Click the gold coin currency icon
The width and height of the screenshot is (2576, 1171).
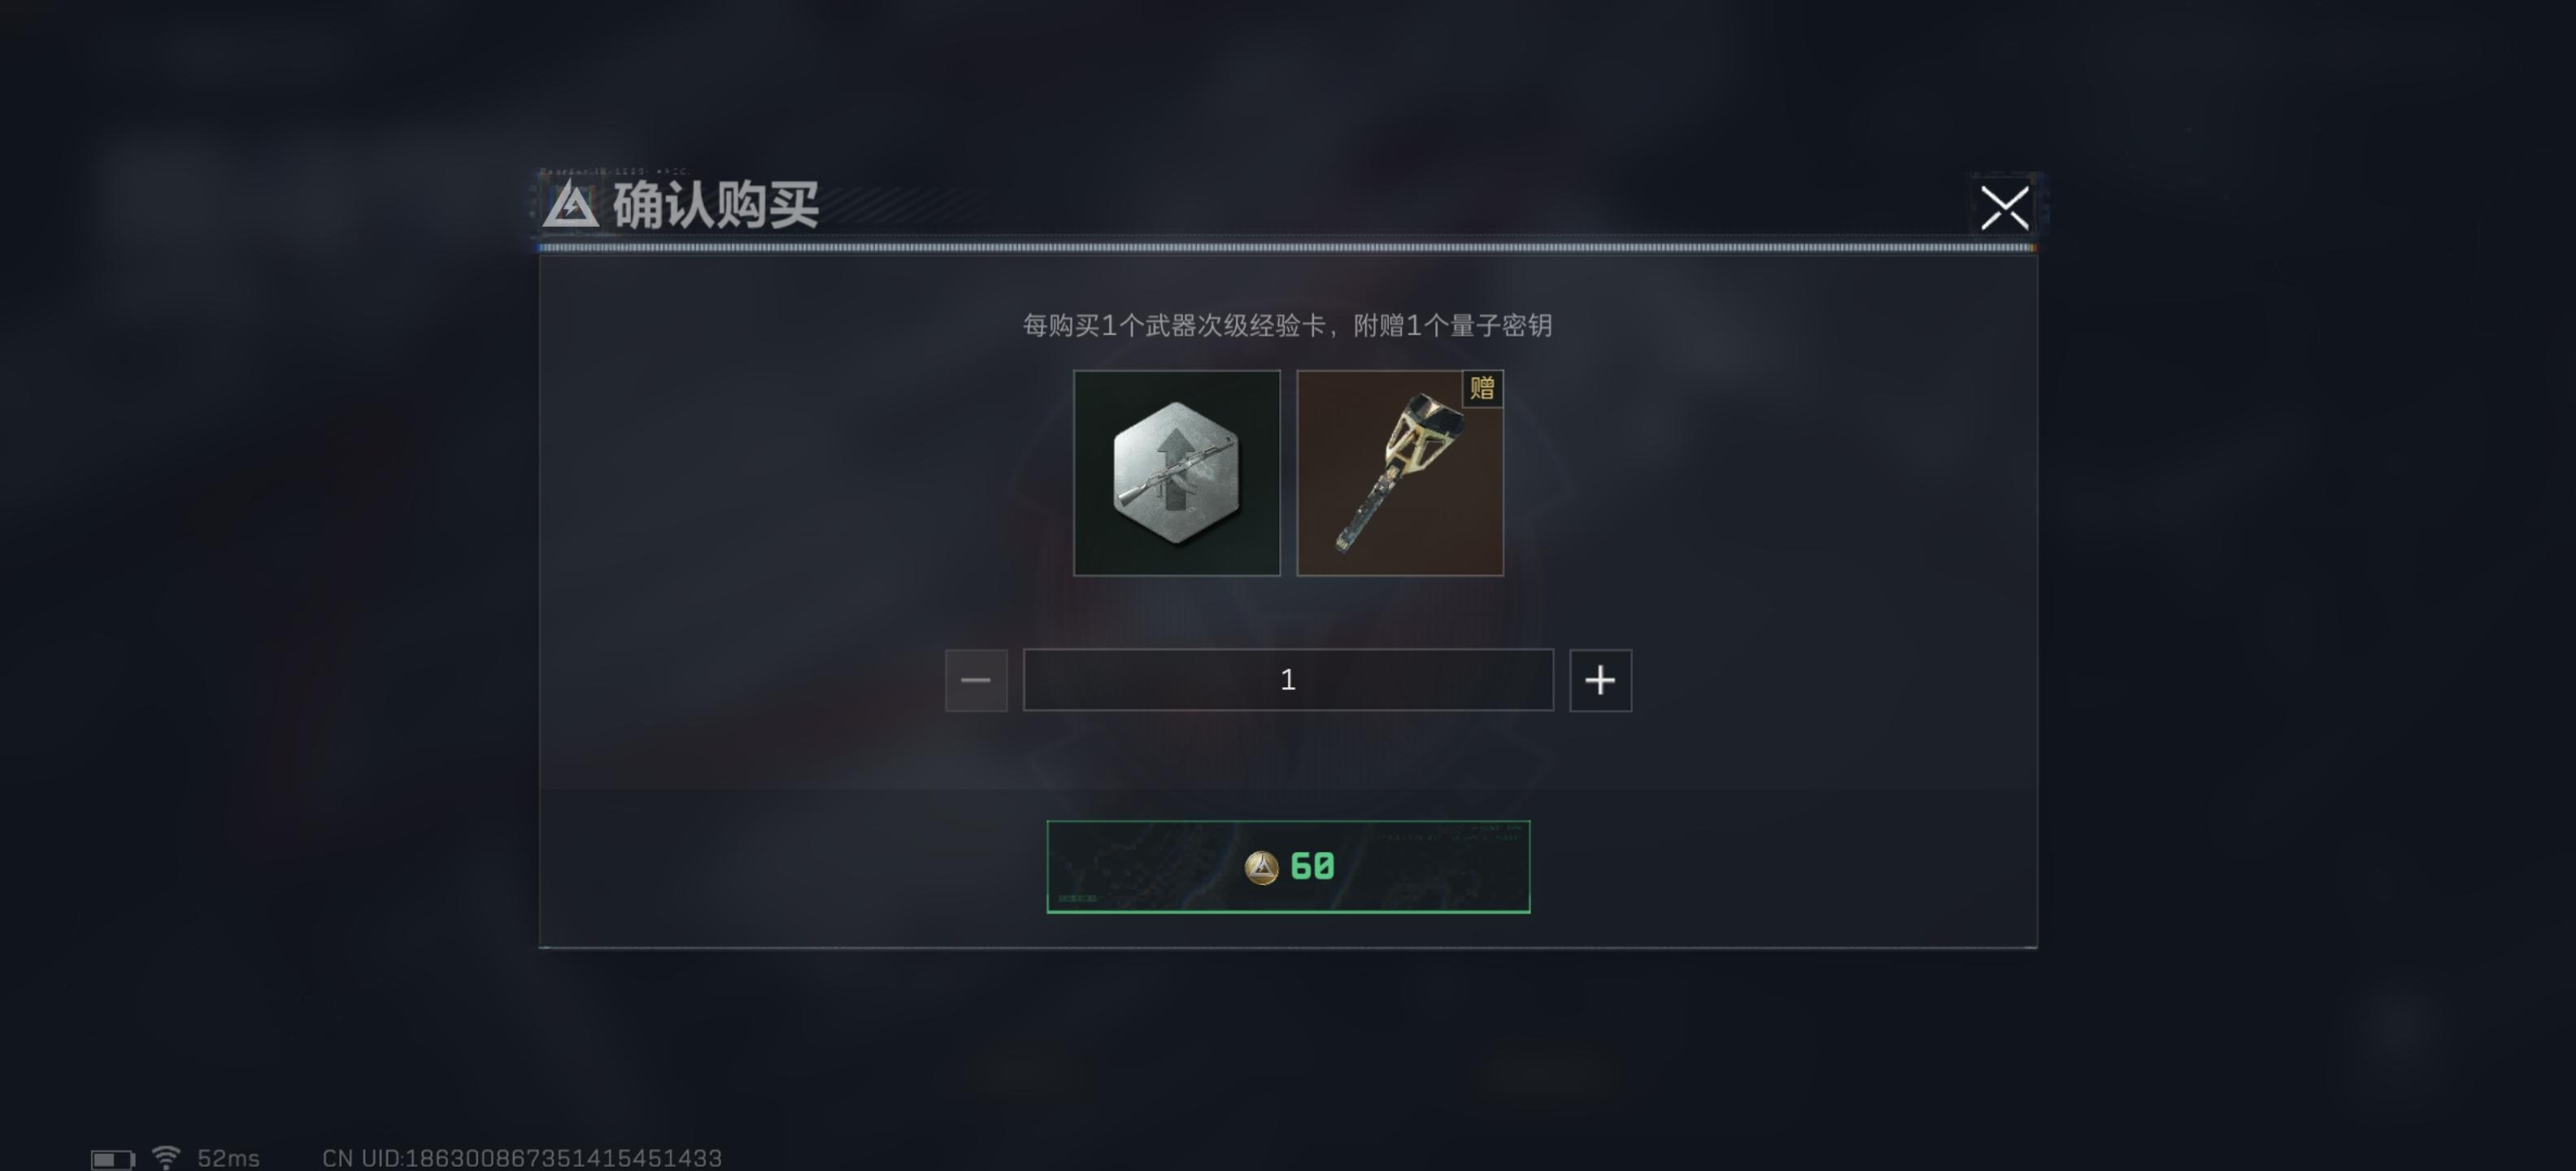point(1261,867)
